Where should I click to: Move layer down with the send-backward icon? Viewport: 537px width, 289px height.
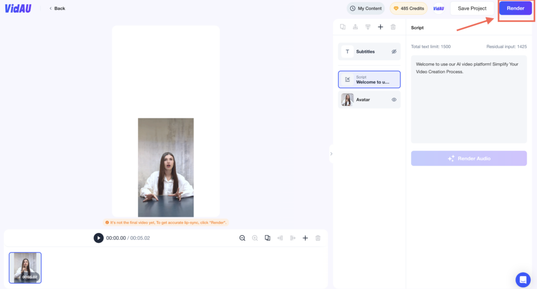click(x=368, y=27)
